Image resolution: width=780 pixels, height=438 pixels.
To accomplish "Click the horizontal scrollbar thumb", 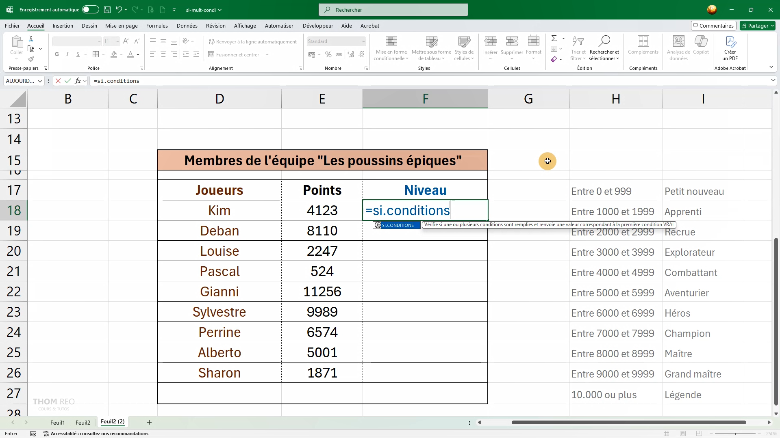I will (628, 423).
